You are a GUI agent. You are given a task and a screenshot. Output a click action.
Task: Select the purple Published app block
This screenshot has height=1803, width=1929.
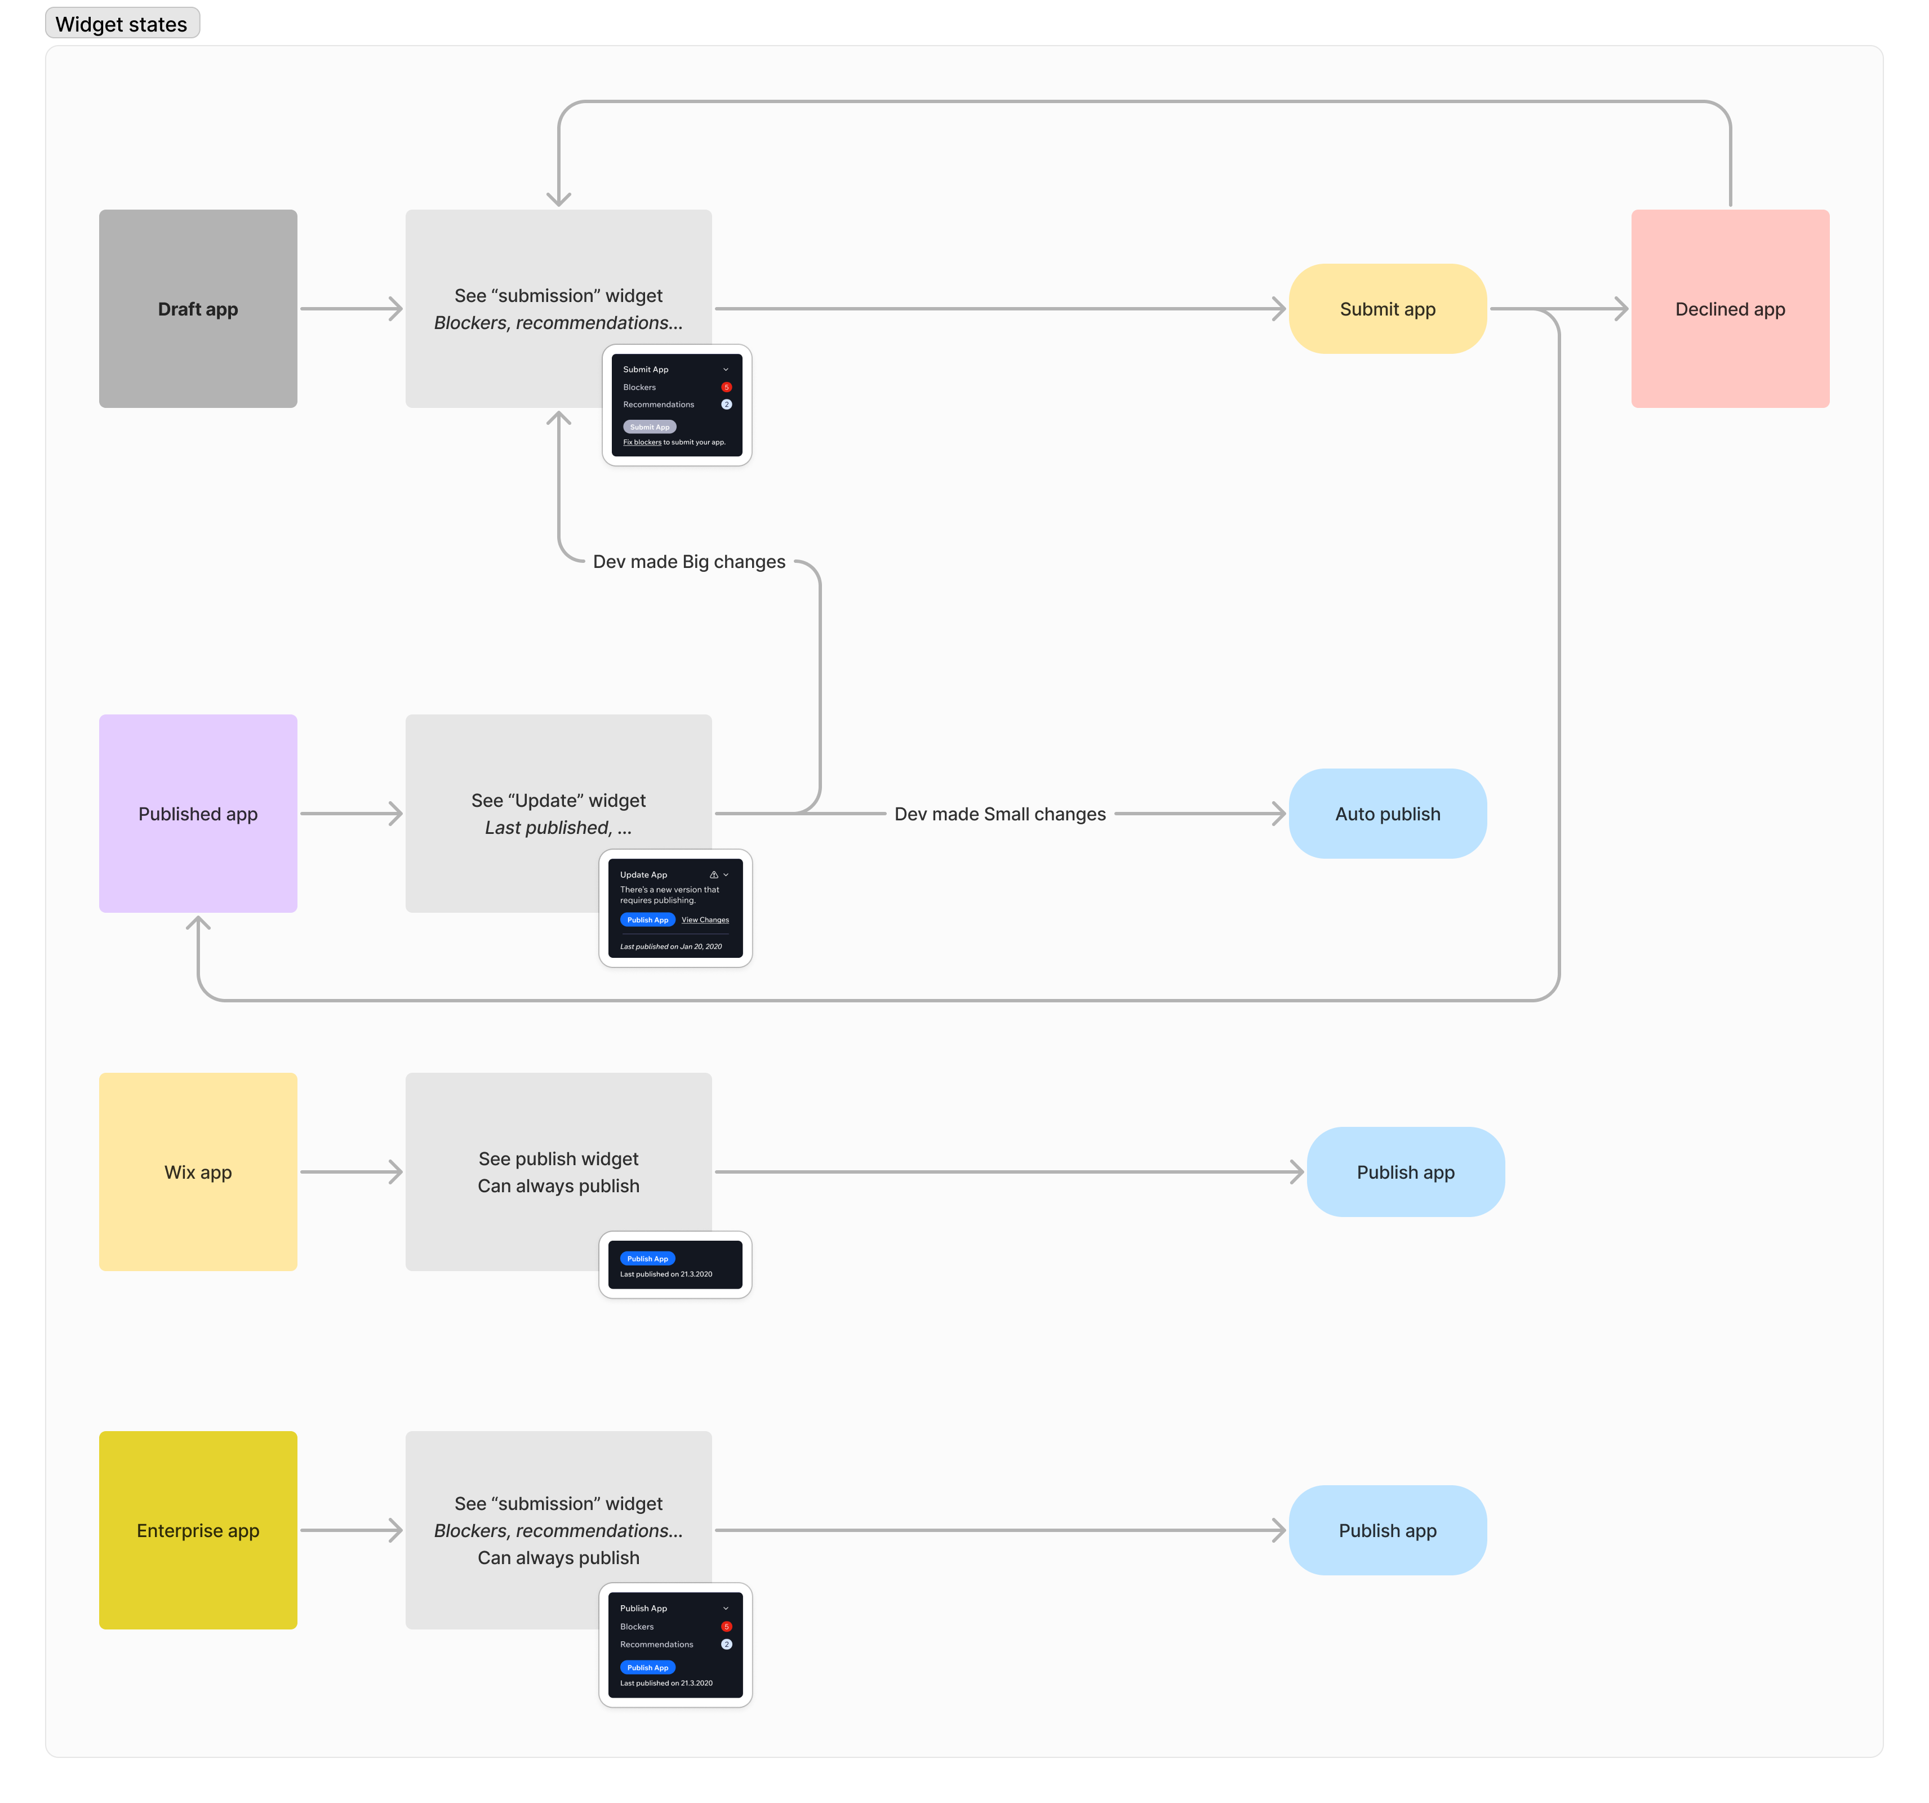tap(198, 813)
